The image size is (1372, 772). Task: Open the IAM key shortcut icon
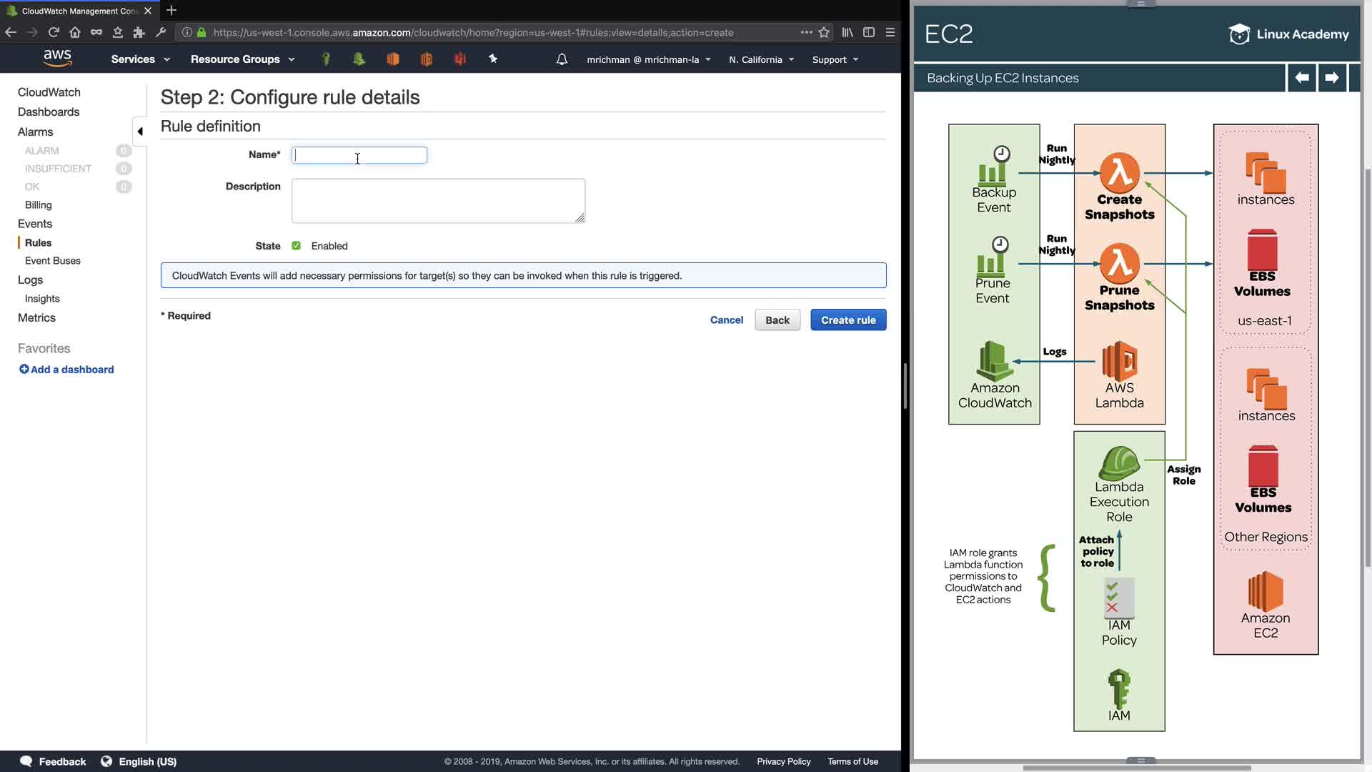point(326,59)
